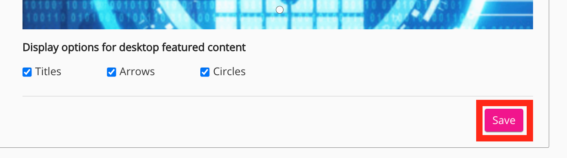This screenshot has width=567, height=158.
Task: Click the Circles label text
Action: [x=229, y=72]
